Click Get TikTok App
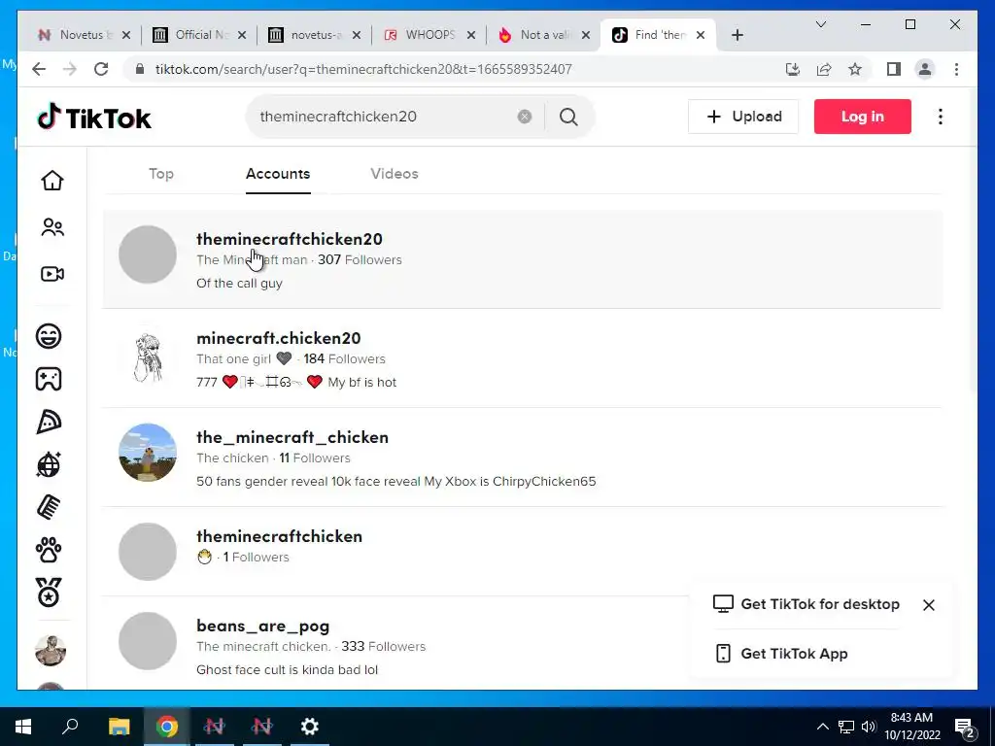Viewport: 995px width, 746px height. click(x=781, y=654)
